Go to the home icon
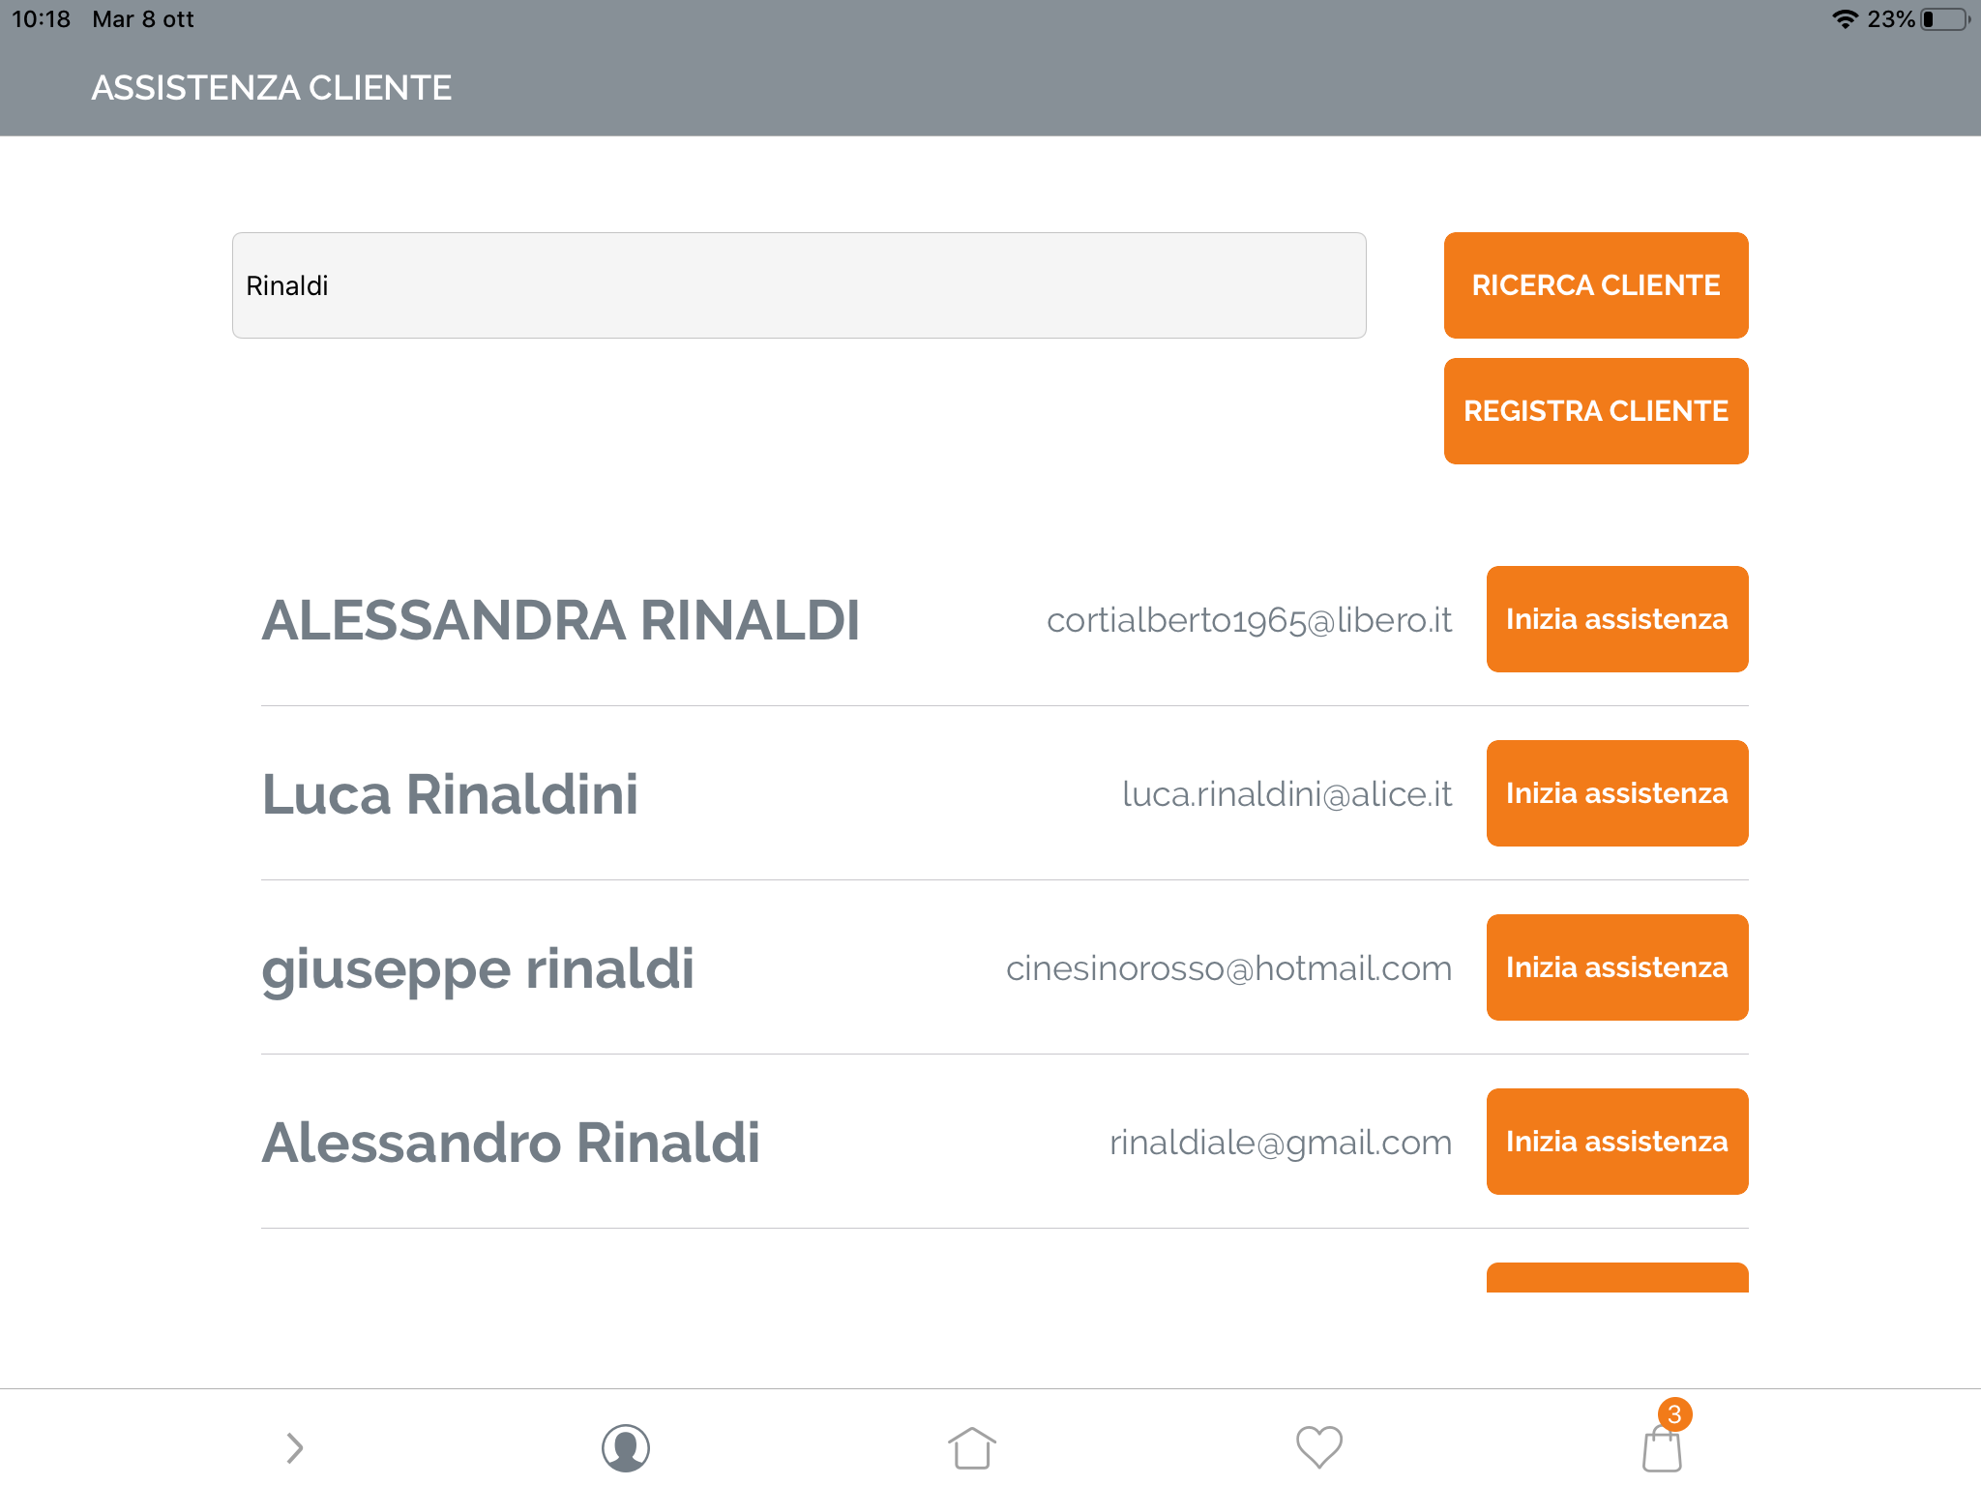1981x1486 pixels. pyautogui.click(x=971, y=1447)
